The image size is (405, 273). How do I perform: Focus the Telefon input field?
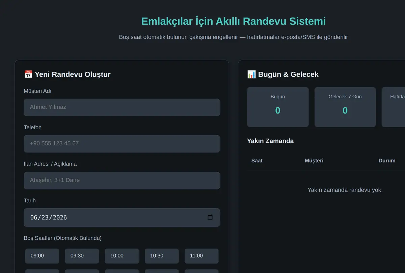tap(122, 144)
